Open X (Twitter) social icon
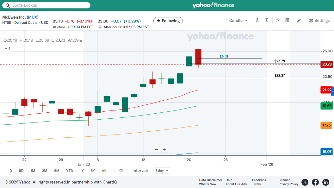 point(305,182)
